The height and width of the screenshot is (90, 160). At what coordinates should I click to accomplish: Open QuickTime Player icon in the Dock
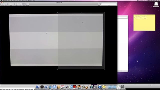click(x=100, y=87)
